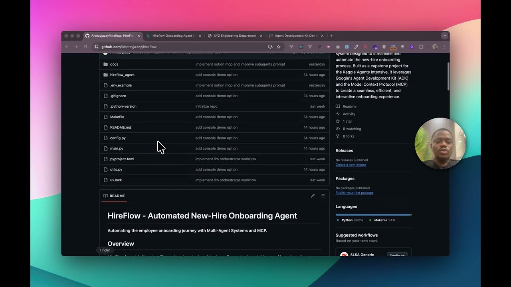Viewport: 511px width, 287px height.
Task: Close the Hireflow Onboarding Agent tab
Action: tap(200, 35)
